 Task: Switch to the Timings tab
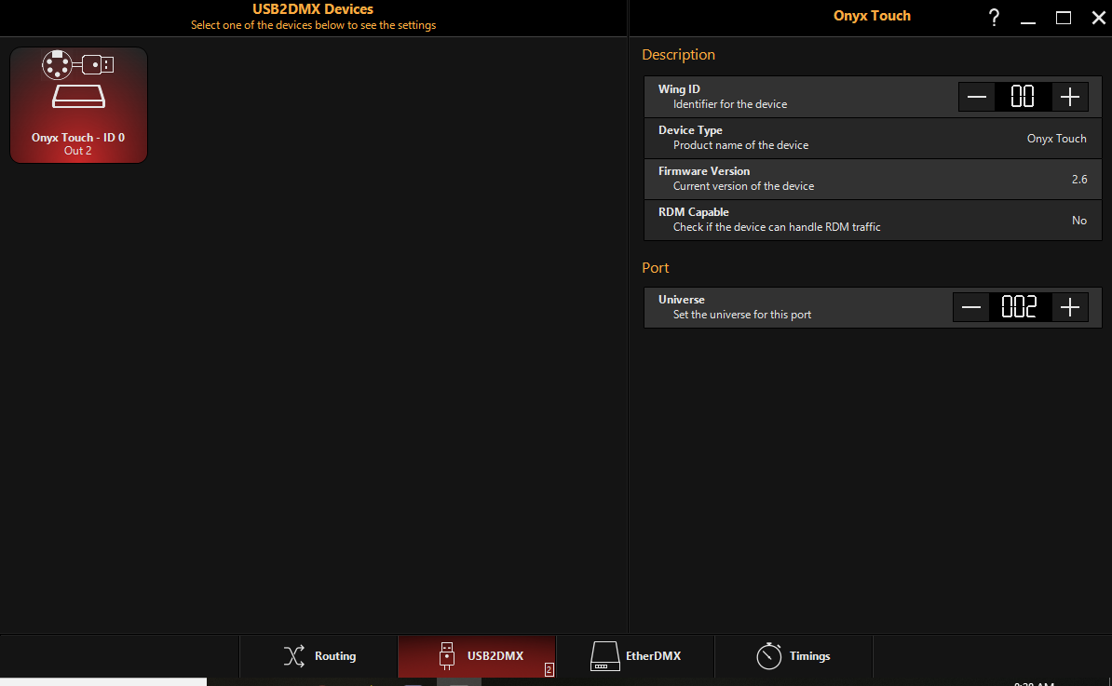[793, 656]
